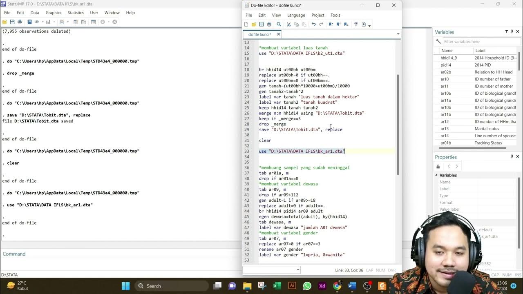Viewport: 523px width, 294px height.
Task: Click the vertical scrollbar in Do-file Editor
Action: 398,125
